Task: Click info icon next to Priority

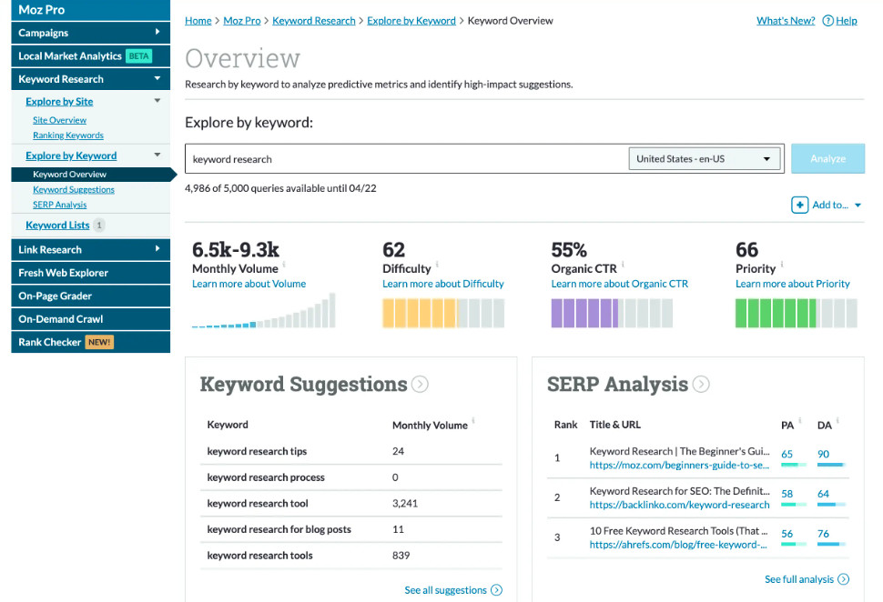Action: (x=782, y=264)
